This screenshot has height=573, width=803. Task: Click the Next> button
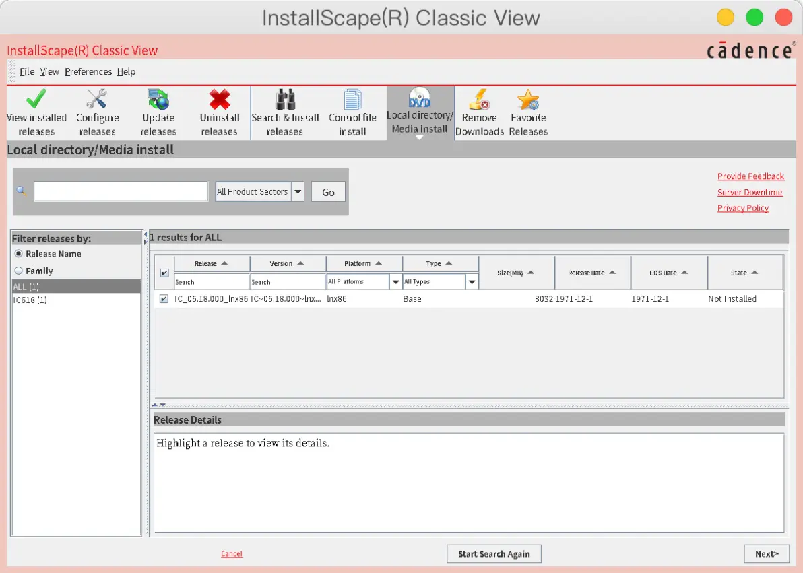coord(767,554)
